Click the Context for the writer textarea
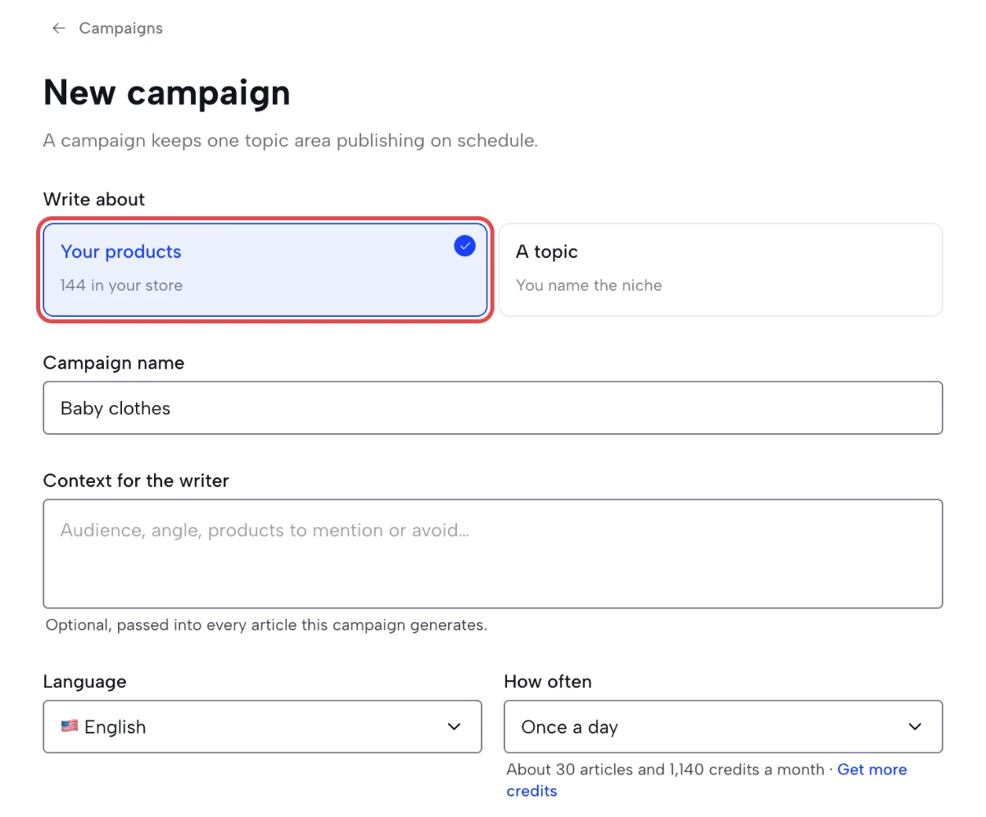The height and width of the screenshot is (817, 986). [493, 553]
